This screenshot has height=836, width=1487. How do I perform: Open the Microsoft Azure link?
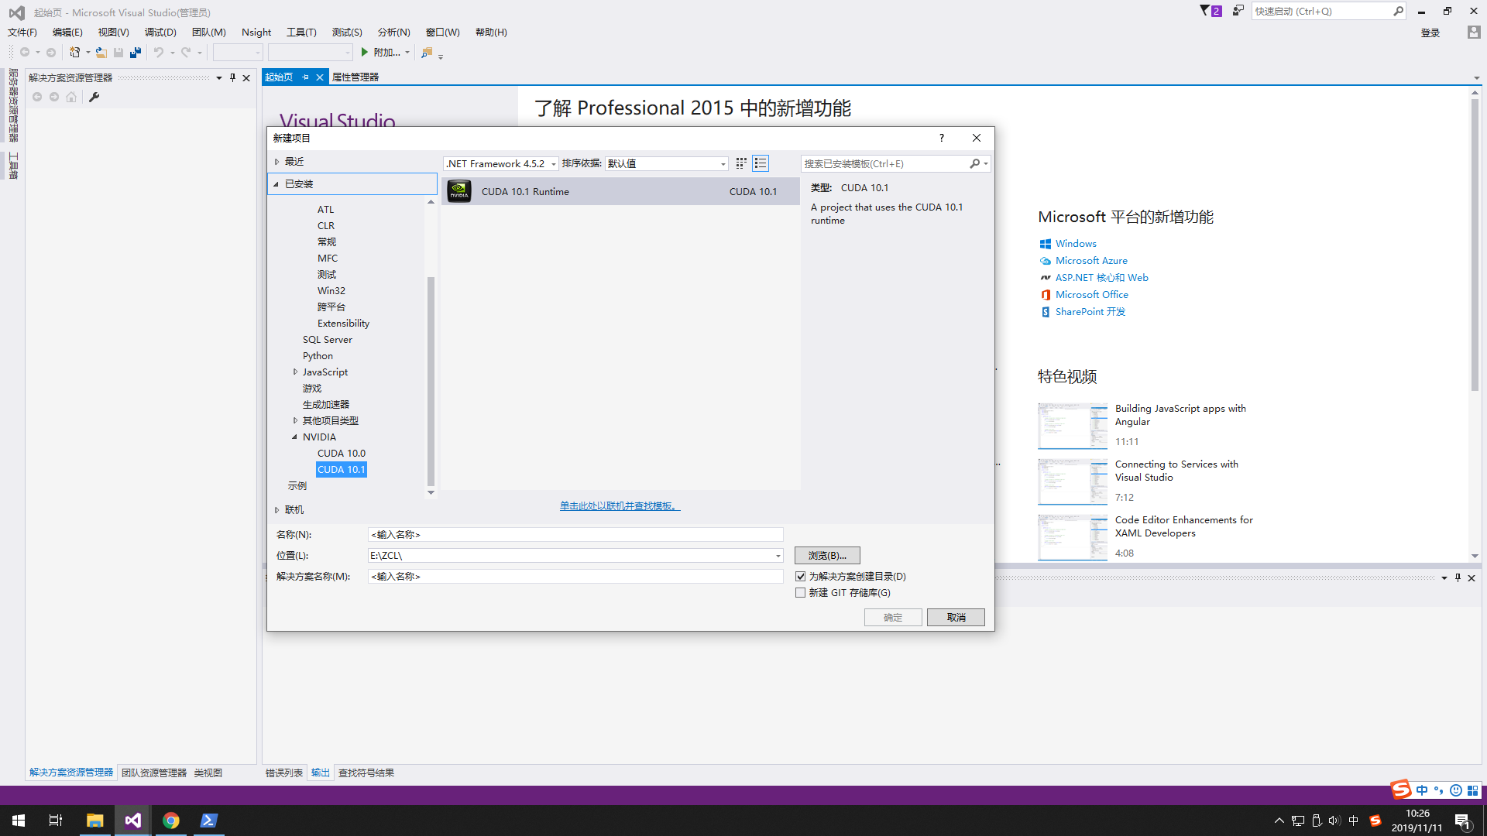pos(1091,261)
